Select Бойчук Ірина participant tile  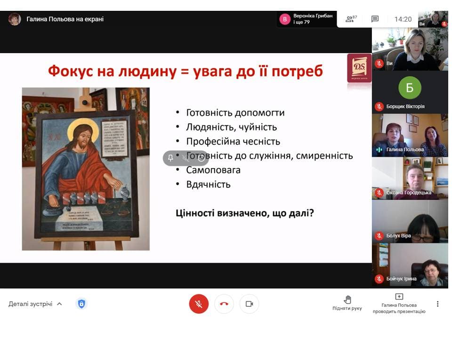tap(410, 265)
